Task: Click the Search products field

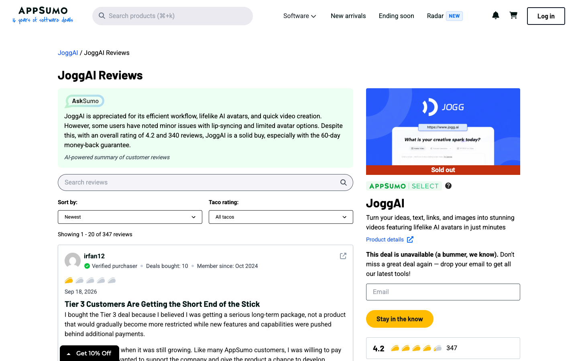Action: [173, 16]
